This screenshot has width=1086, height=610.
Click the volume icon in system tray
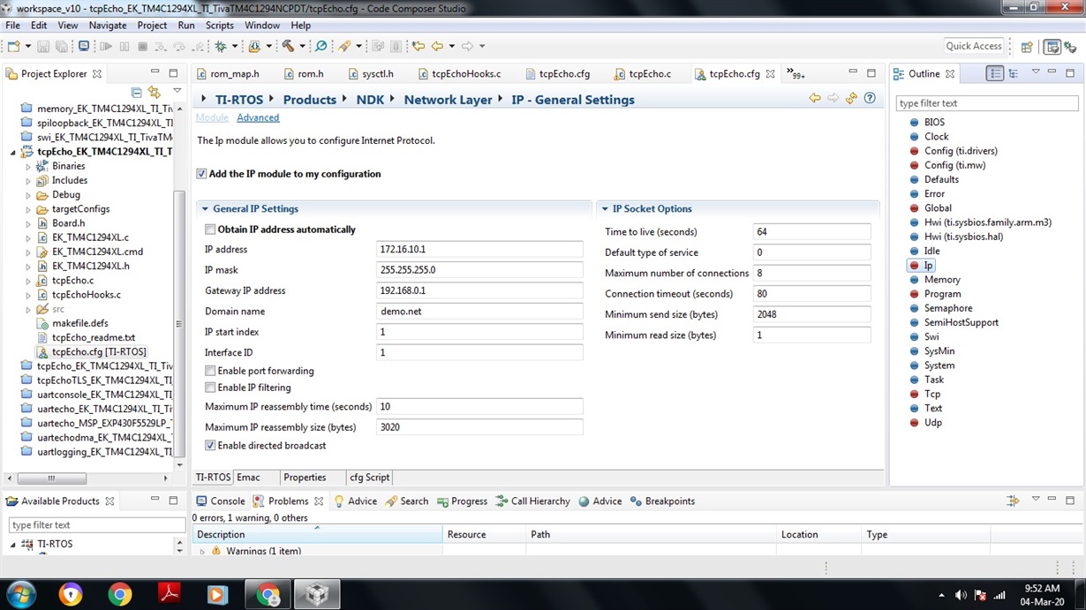click(961, 595)
